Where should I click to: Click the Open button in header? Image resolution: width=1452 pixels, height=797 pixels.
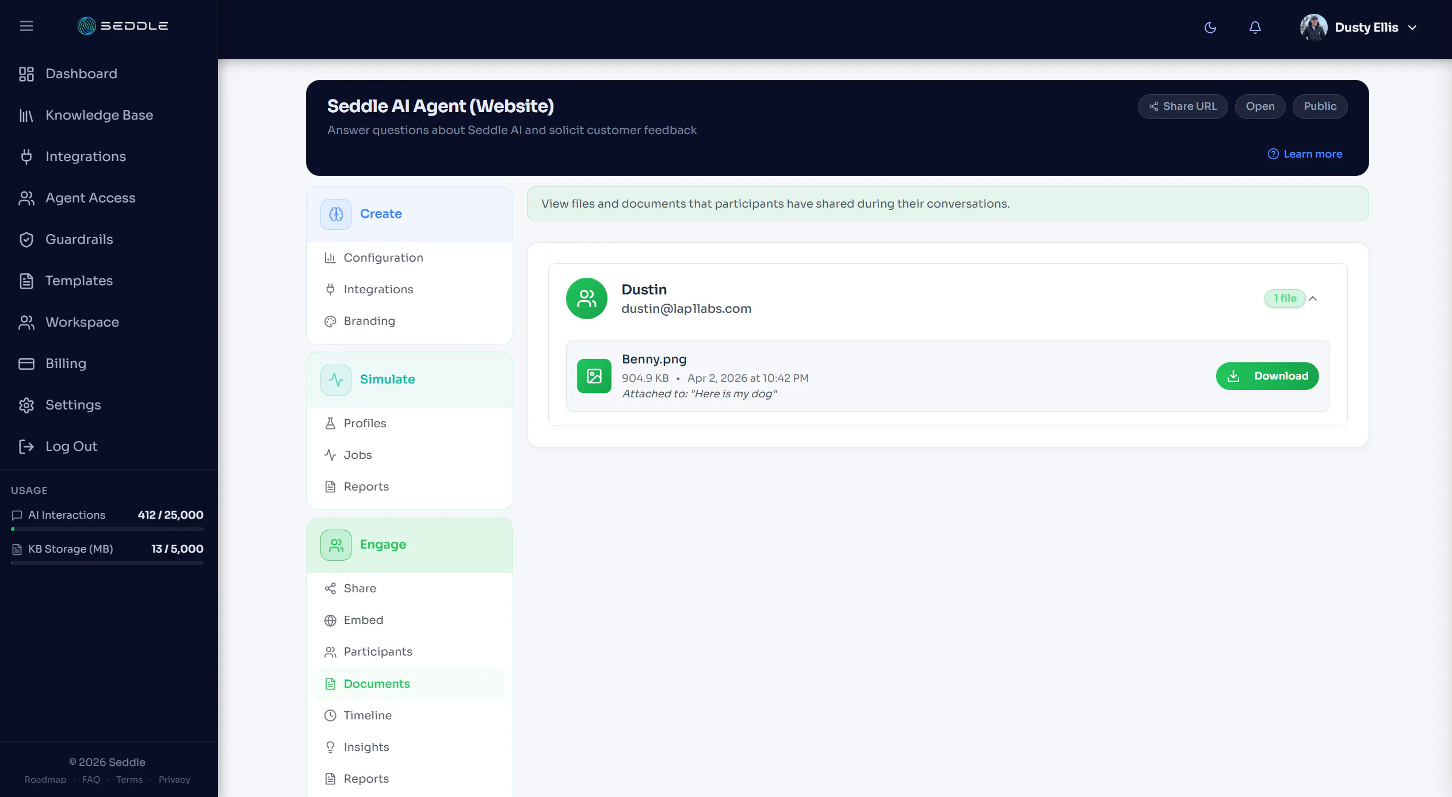[1260, 106]
